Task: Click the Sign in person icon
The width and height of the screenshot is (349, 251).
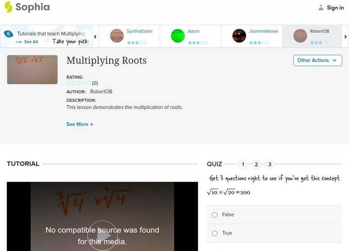Action: [x=320, y=7]
